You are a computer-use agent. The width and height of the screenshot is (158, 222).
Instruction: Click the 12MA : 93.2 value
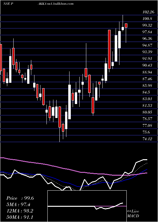20,211
